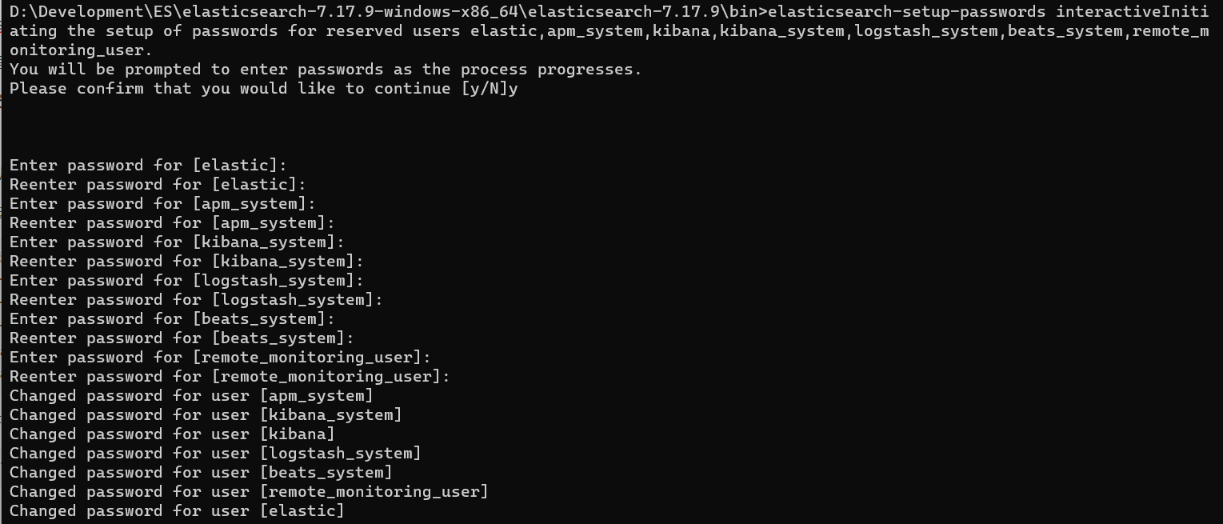The image size is (1223, 524).
Task: Click the 'Enter password for [logstash_system]' prompt
Action: coord(186,281)
